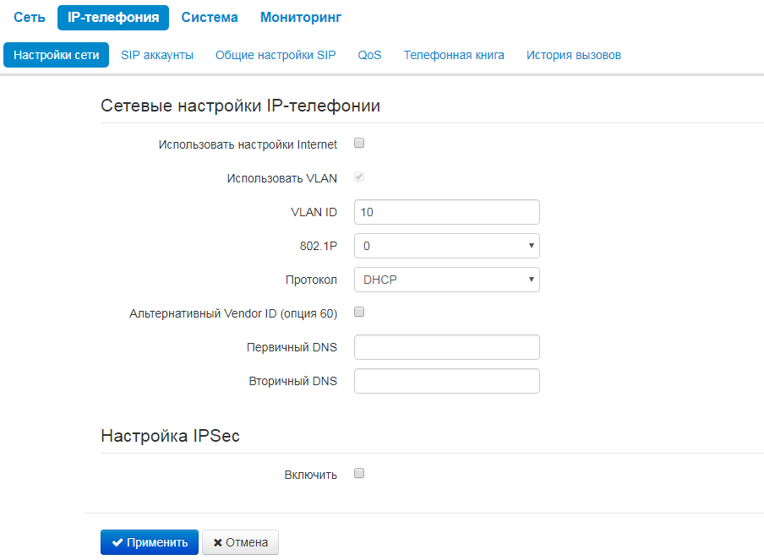Expand the Протокол dropdown set to DHCP

pyautogui.click(x=446, y=280)
